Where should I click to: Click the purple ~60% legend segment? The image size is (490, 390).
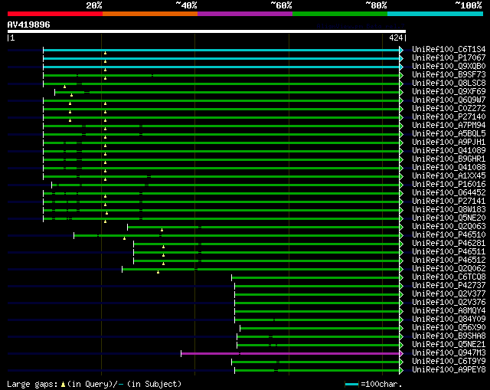click(245, 14)
